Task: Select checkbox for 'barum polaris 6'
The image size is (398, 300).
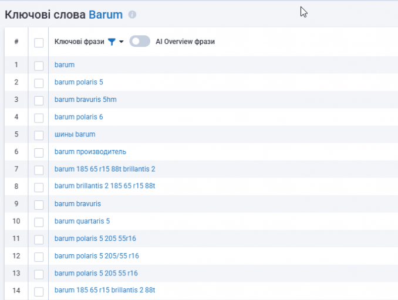Action: click(39, 118)
